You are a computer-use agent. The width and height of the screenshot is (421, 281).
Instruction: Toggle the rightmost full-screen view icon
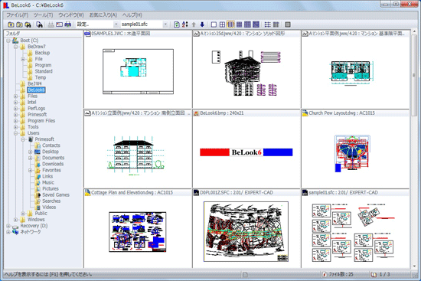point(288,25)
